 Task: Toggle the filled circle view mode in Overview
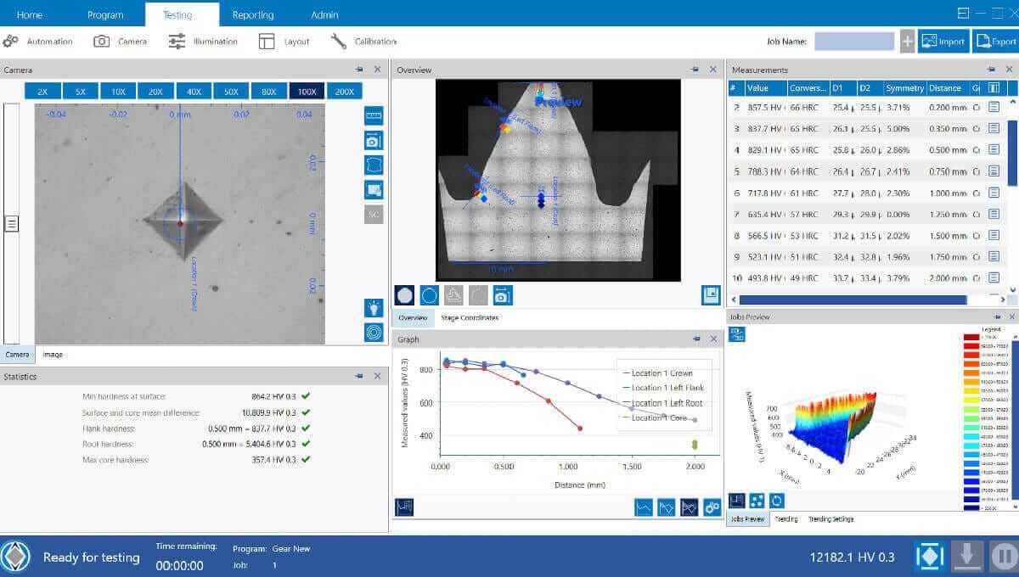404,295
